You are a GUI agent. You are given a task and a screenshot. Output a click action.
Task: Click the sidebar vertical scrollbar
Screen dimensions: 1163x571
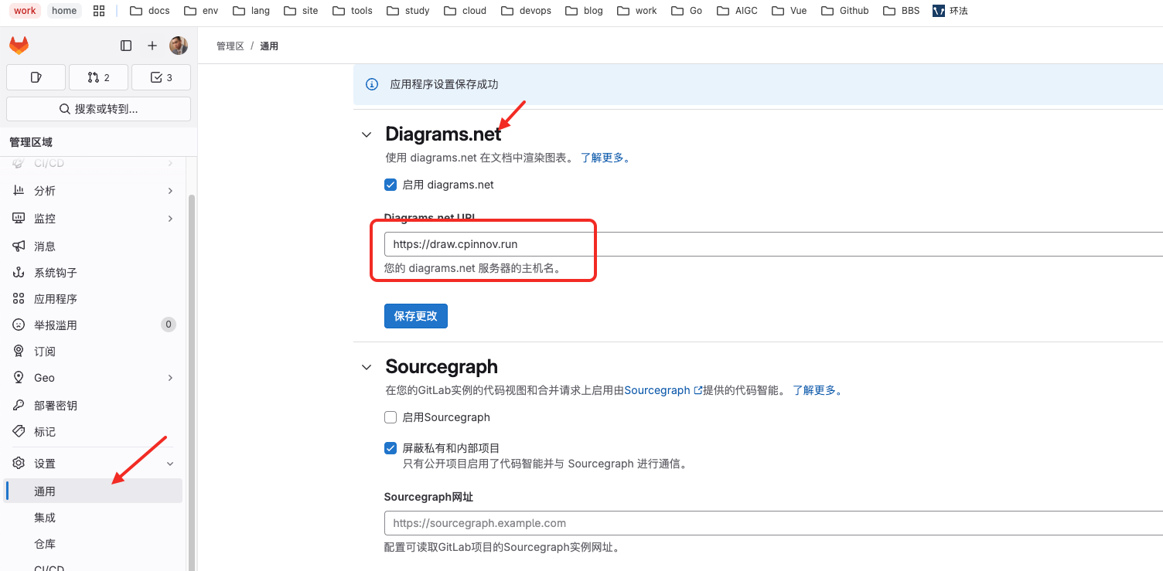tap(192, 382)
